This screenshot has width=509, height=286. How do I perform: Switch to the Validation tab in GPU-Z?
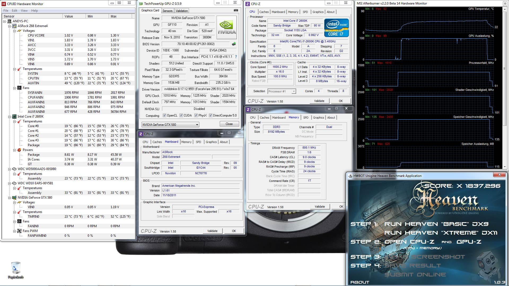click(x=182, y=11)
